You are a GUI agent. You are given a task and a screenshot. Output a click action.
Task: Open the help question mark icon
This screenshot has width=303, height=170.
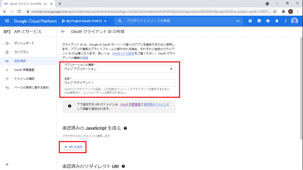coord(268,21)
